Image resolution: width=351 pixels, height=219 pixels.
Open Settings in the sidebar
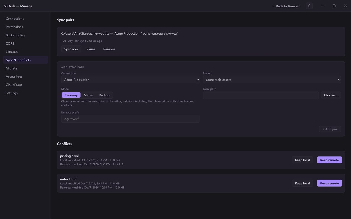pos(25,93)
